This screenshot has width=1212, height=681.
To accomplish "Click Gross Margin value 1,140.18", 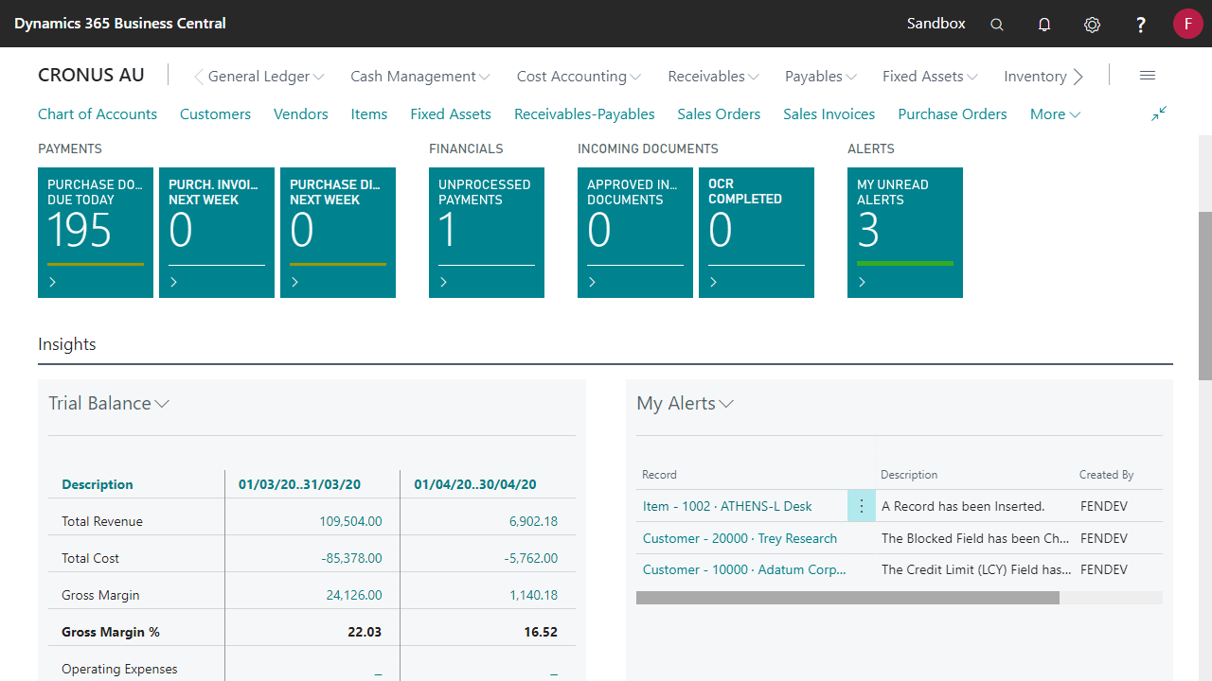I will tap(533, 595).
